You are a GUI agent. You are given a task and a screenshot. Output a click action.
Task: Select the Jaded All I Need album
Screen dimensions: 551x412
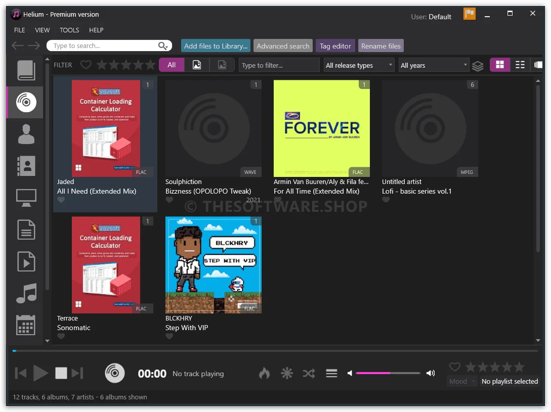[105, 145]
